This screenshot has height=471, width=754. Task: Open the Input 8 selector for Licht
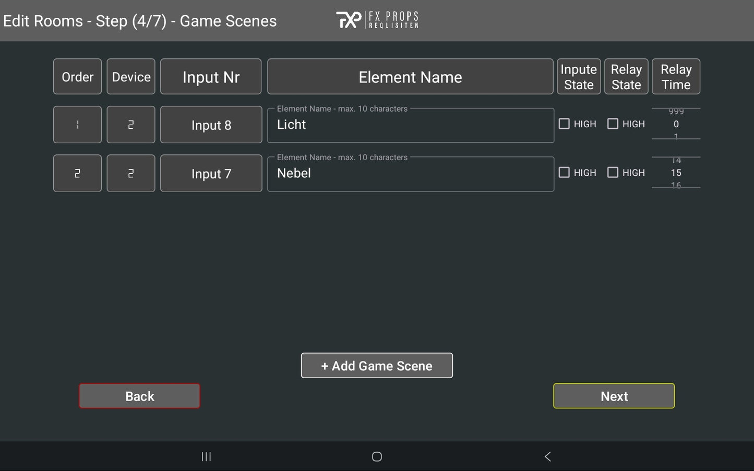(x=211, y=125)
